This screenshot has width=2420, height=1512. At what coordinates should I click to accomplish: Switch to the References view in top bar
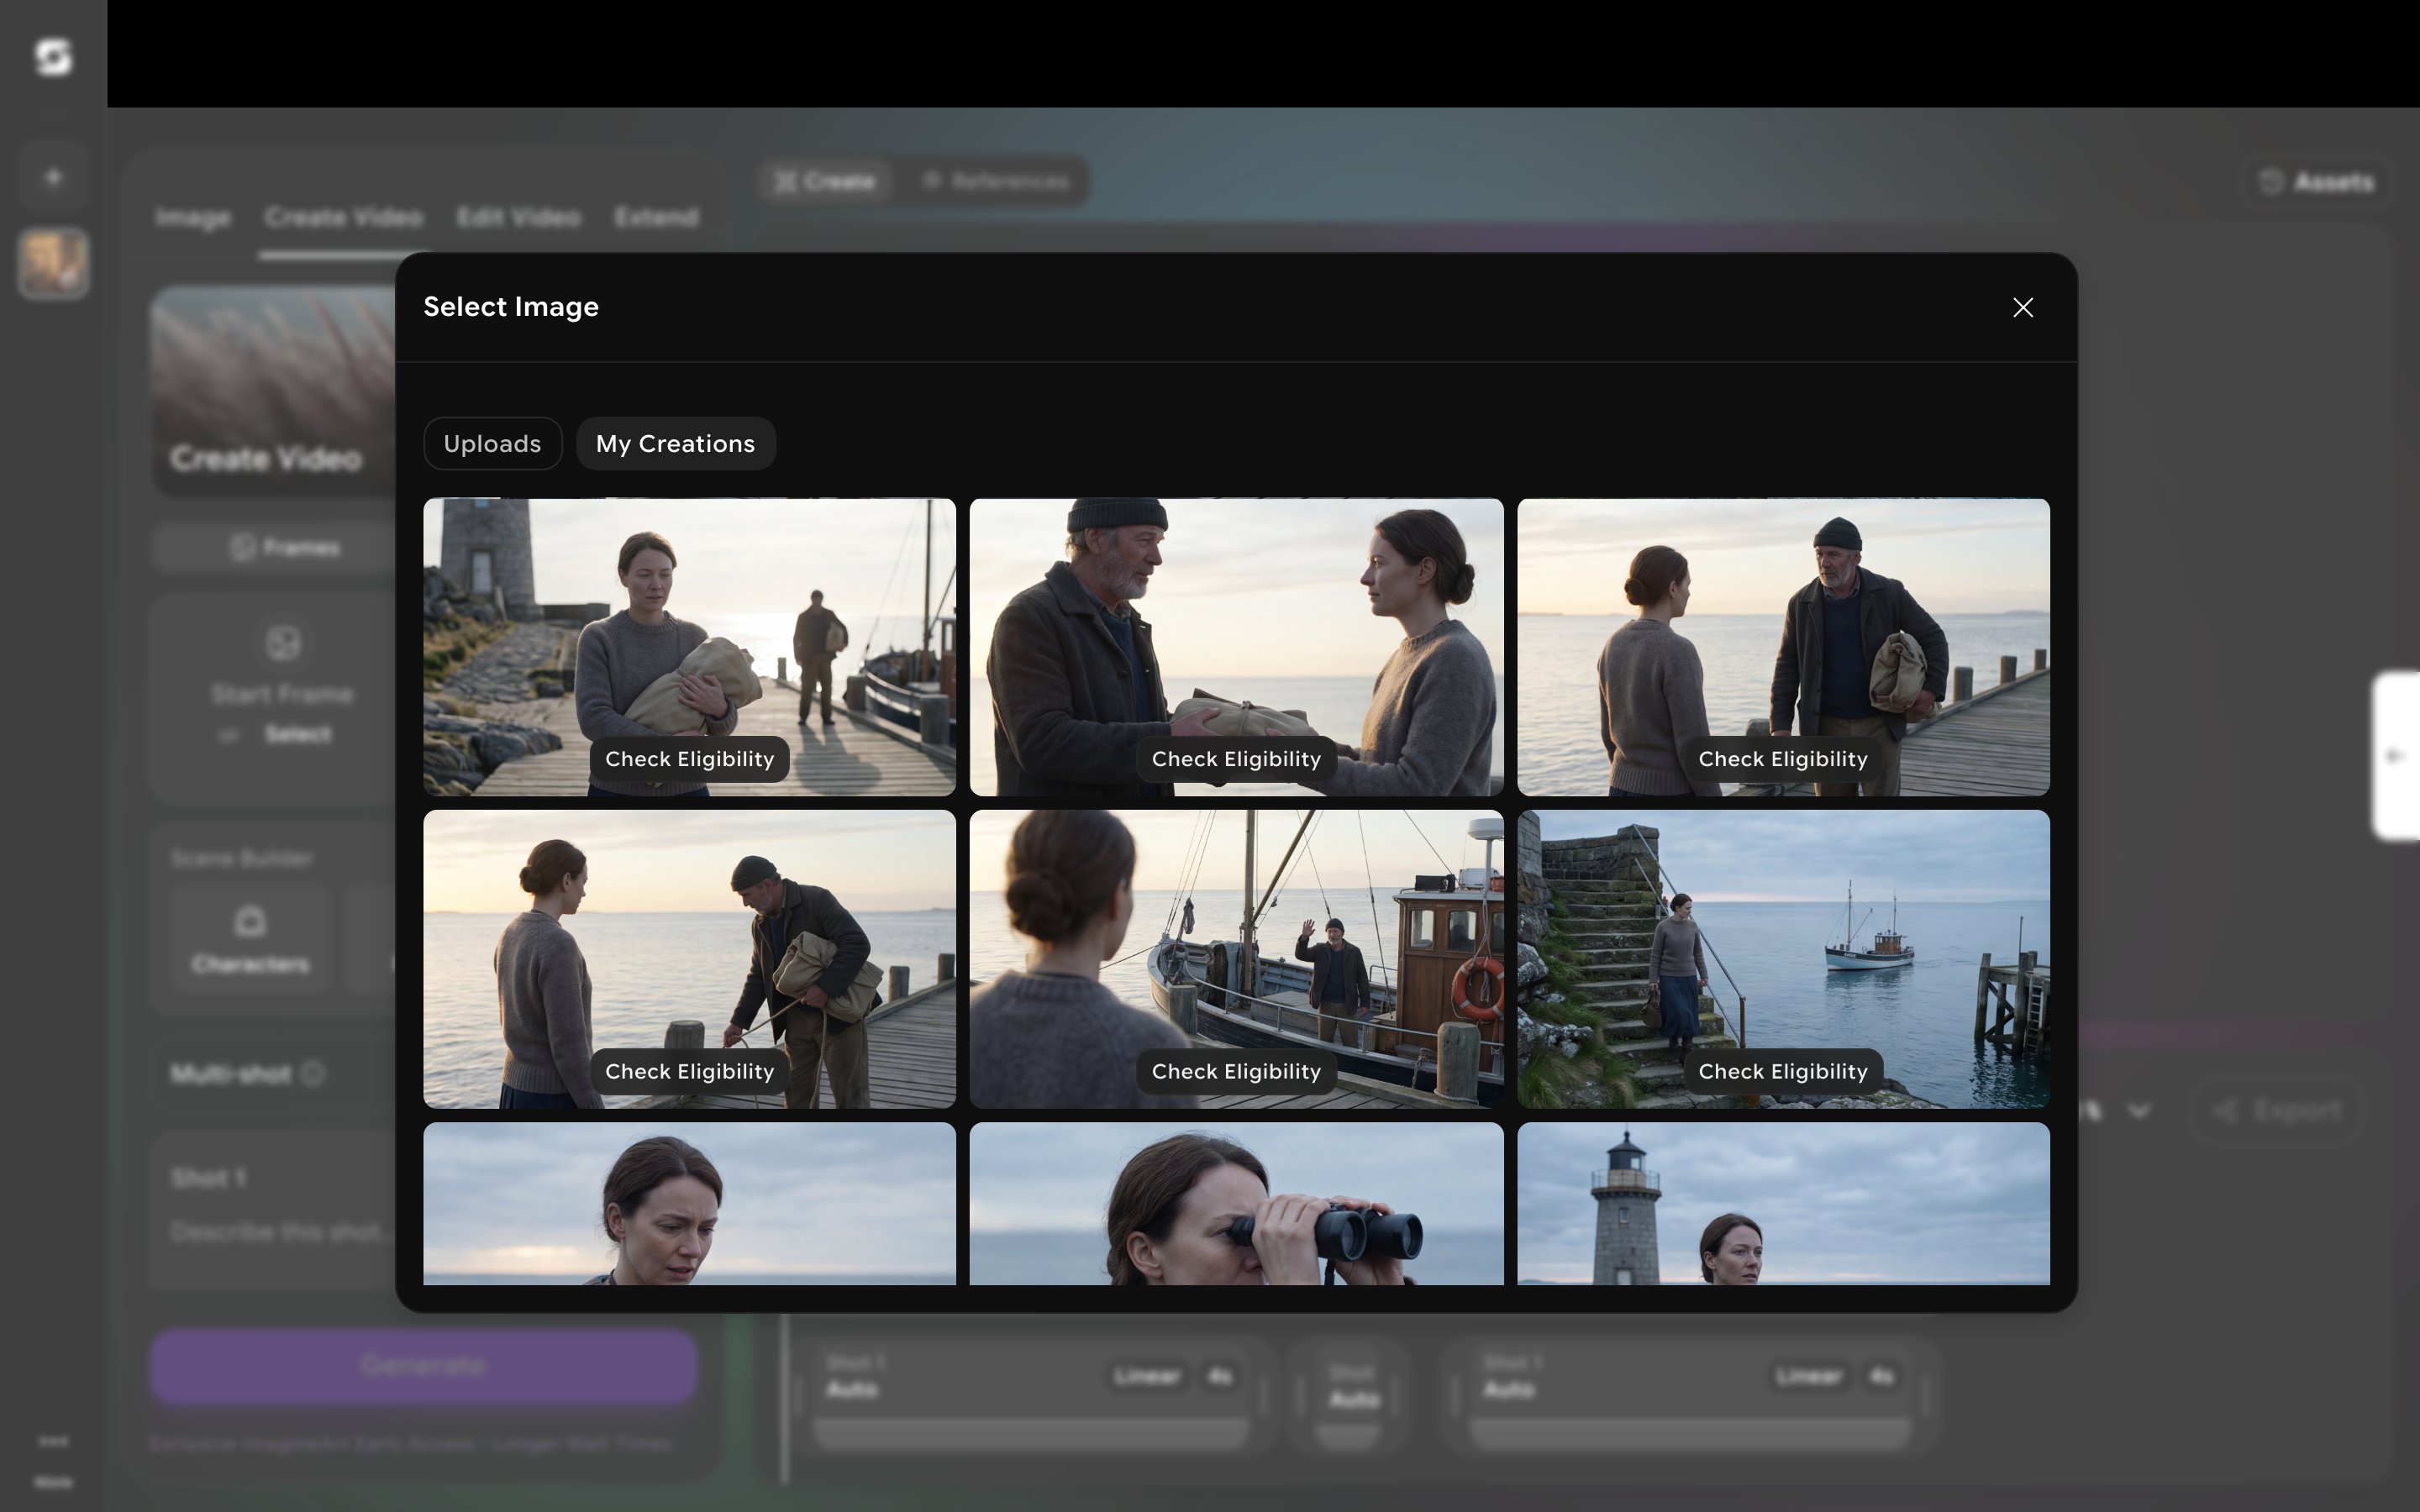coord(996,181)
